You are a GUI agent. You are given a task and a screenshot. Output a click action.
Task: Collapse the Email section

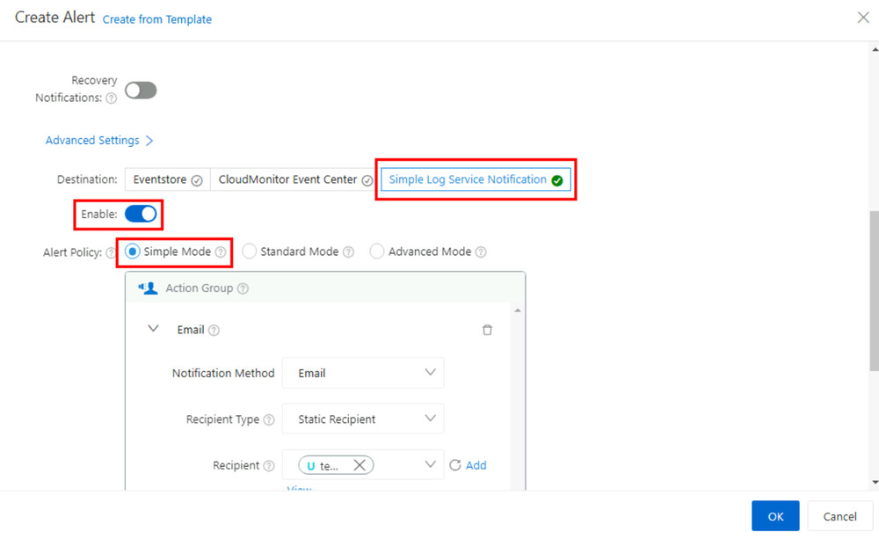click(x=155, y=329)
